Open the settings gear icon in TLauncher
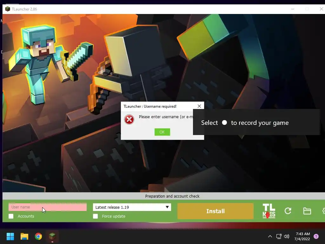 pos(323,211)
